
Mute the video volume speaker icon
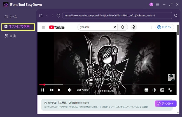(x=69, y=90)
